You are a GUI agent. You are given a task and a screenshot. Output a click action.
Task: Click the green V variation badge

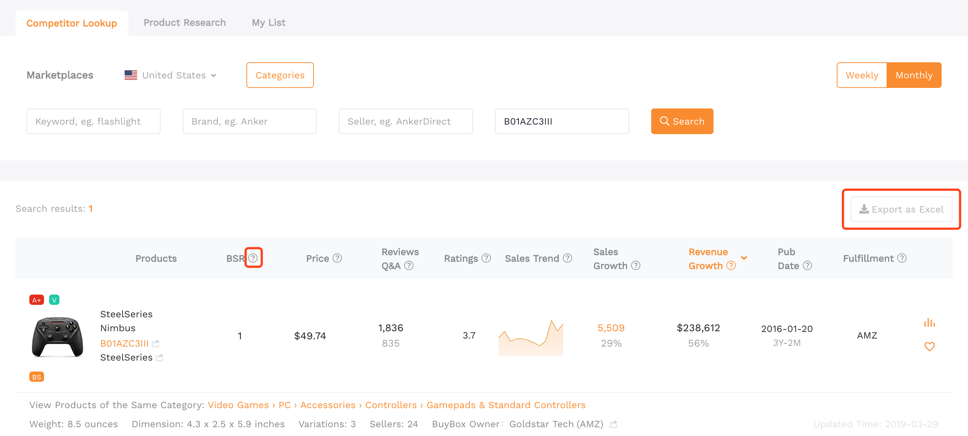click(54, 300)
